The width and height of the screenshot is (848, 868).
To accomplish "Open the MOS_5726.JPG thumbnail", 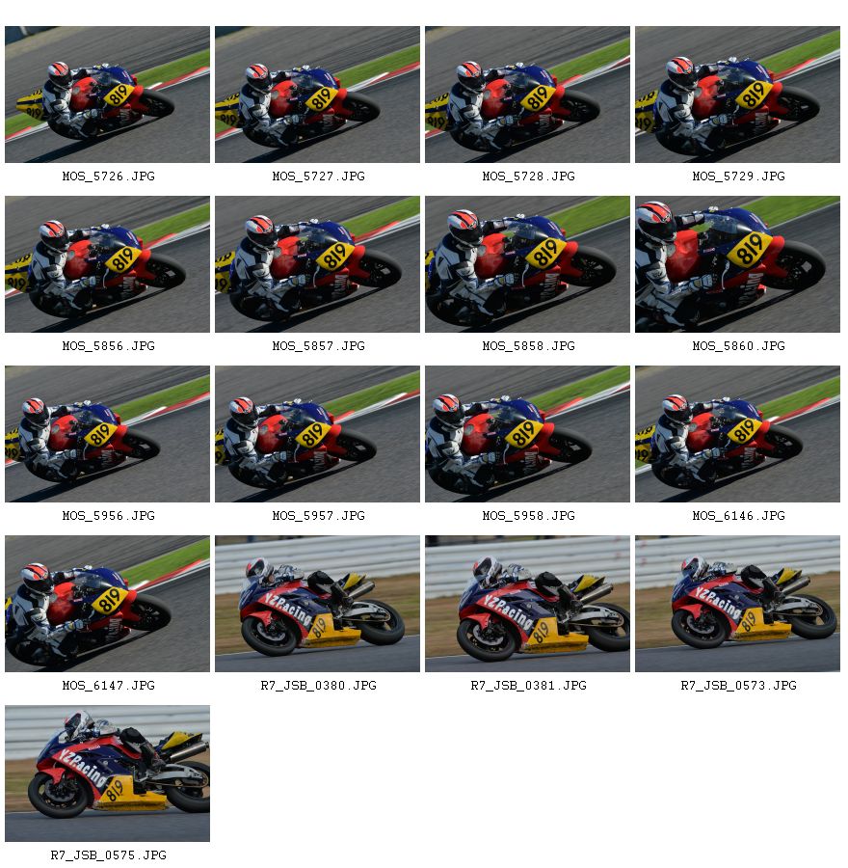I will 107,95.
